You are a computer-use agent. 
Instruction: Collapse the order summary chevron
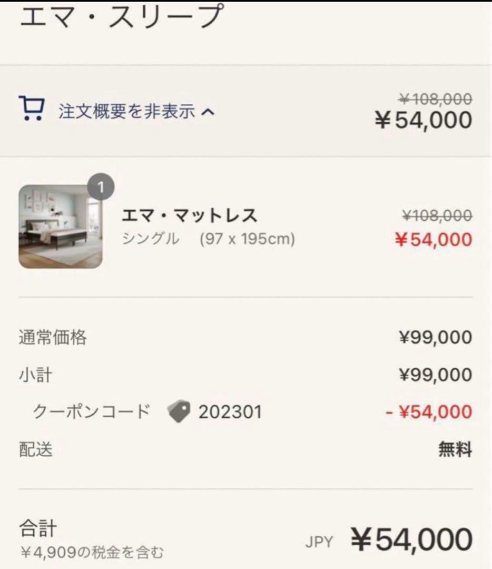[x=209, y=112]
